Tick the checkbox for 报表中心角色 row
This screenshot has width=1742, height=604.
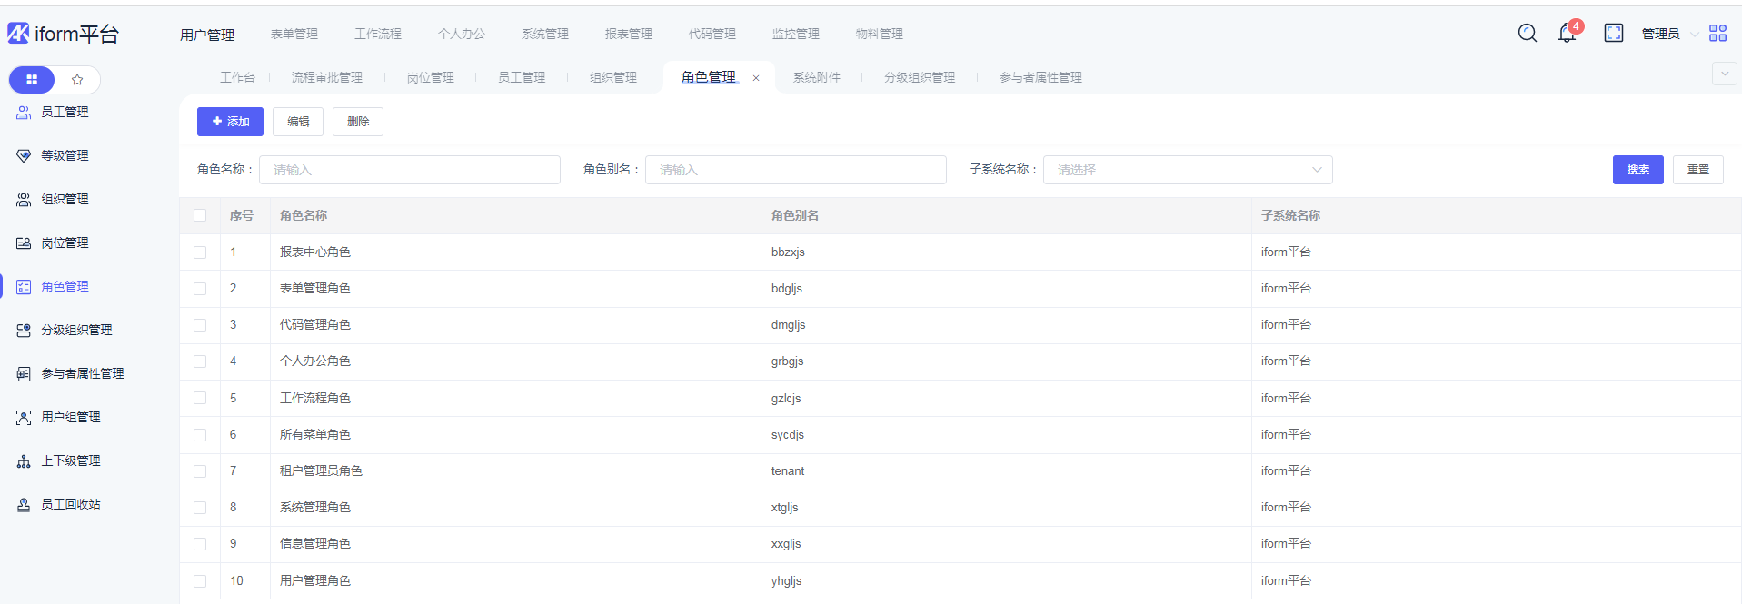(200, 252)
